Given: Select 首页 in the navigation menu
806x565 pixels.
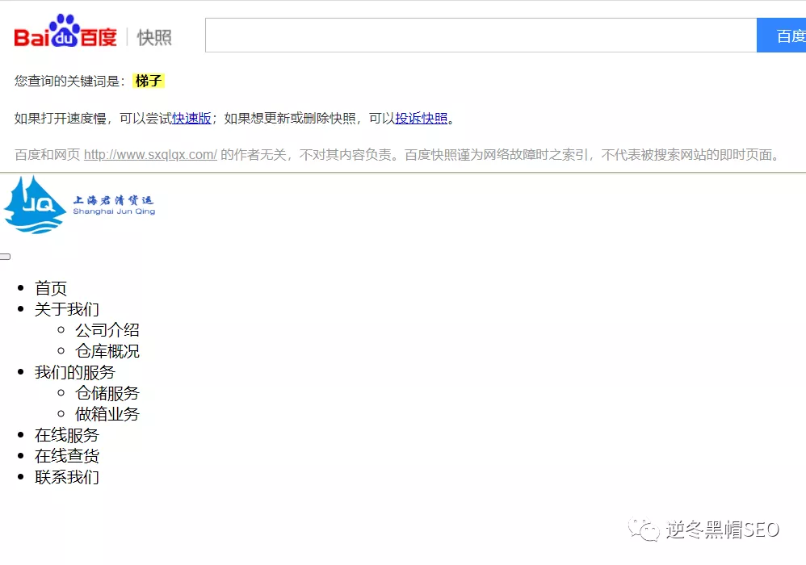Looking at the screenshot, I should tap(51, 288).
